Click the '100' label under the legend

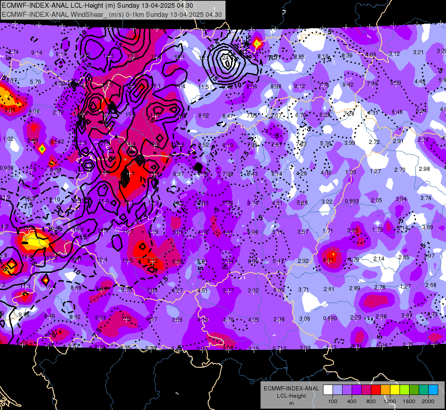tap(333, 401)
